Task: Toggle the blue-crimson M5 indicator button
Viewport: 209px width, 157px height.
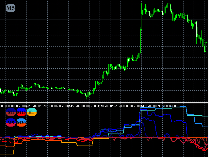Action: pos(11,122)
